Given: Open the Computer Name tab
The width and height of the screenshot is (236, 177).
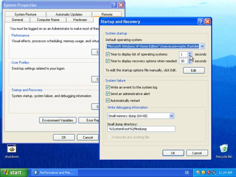Looking at the screenshot, I should [48, 20].
